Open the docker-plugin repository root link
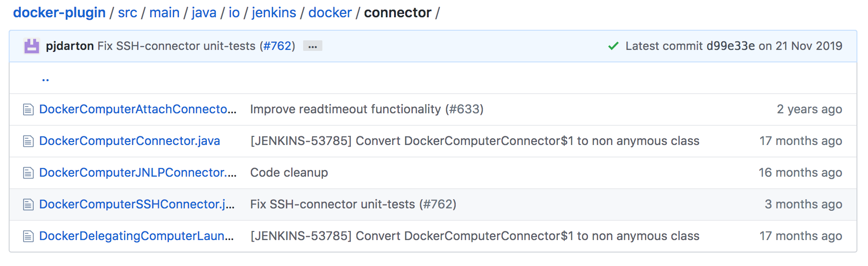 (59, 12)
